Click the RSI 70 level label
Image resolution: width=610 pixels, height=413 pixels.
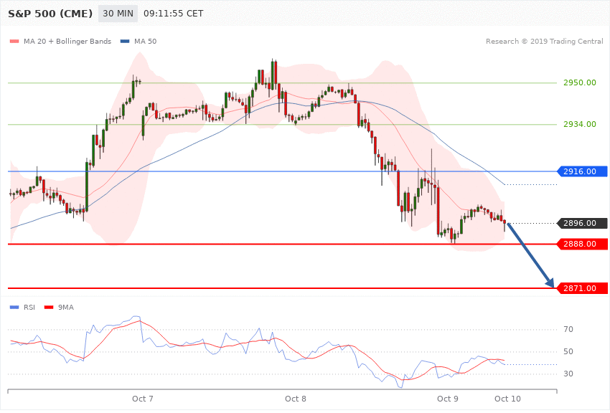(x=568, y=329)
